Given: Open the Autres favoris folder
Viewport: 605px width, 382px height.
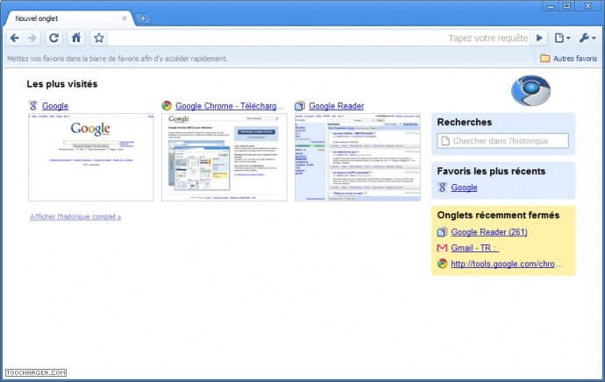Looking at the screenshot, I should [568, 59].
